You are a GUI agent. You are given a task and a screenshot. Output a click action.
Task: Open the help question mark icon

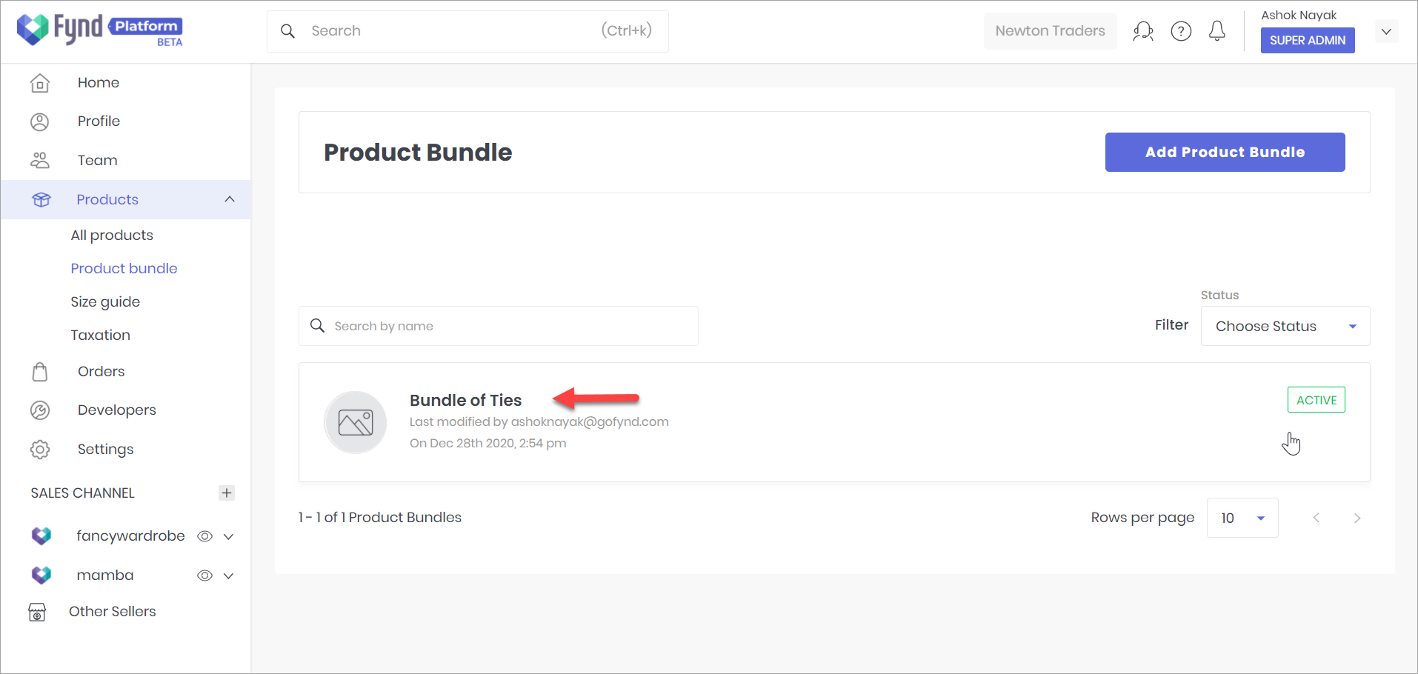(1181, 30)
